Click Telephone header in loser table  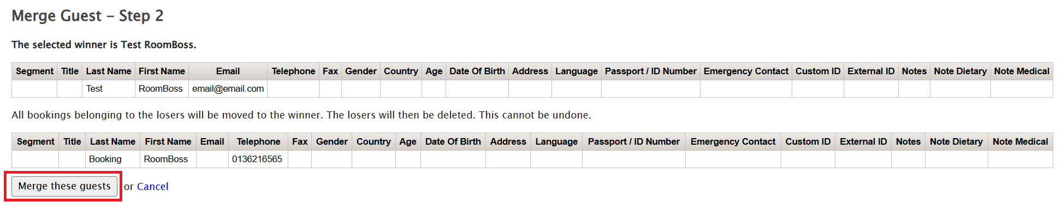point(258,141)
